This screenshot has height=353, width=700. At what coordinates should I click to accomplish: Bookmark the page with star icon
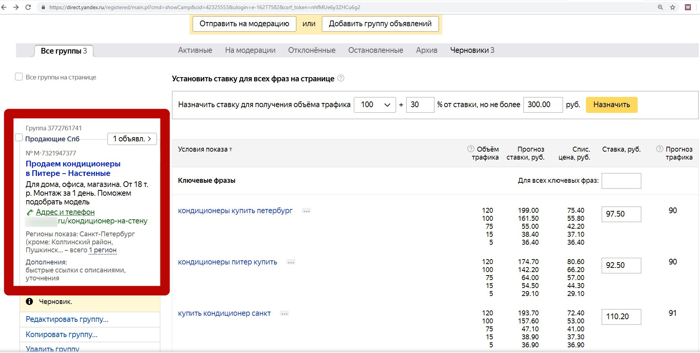pyautogui.click(x=673, y=7)
